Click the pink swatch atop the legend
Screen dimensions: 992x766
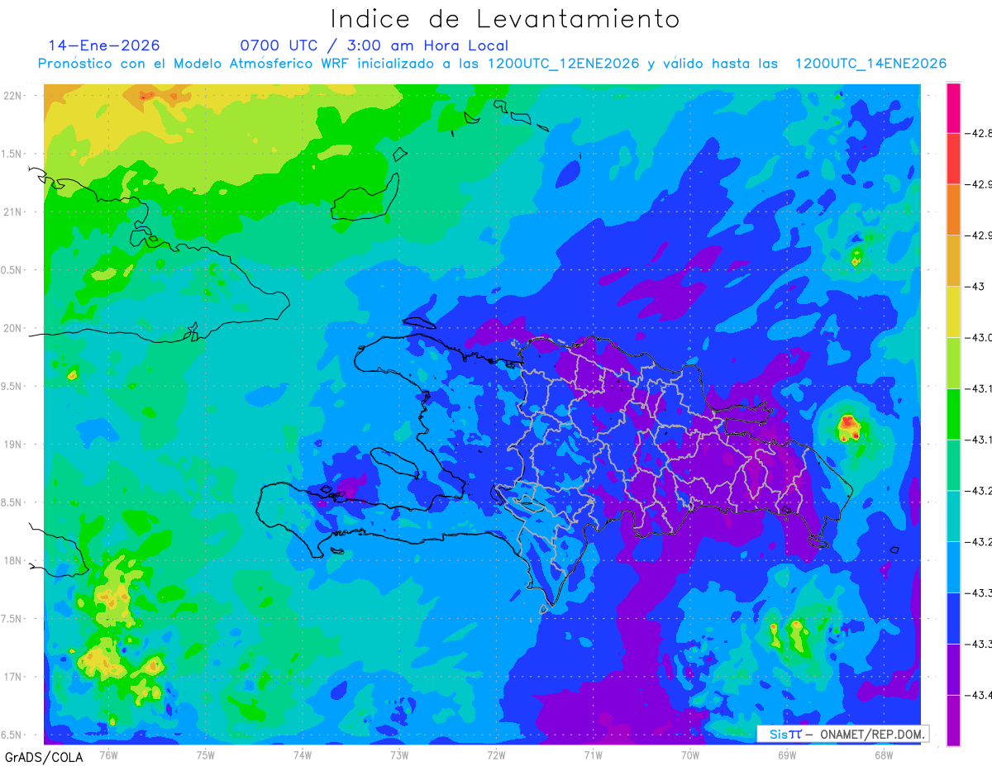953,107
